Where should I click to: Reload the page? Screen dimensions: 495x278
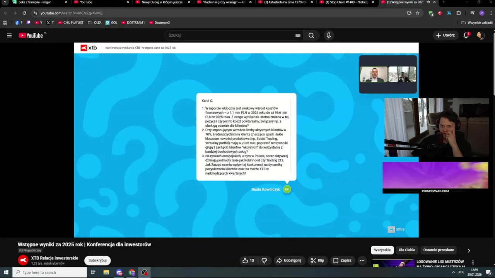coord(24,13)
